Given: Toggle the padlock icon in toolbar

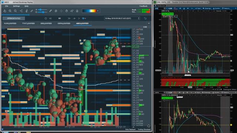Looking at the screenshot, I should click(77, 11).
